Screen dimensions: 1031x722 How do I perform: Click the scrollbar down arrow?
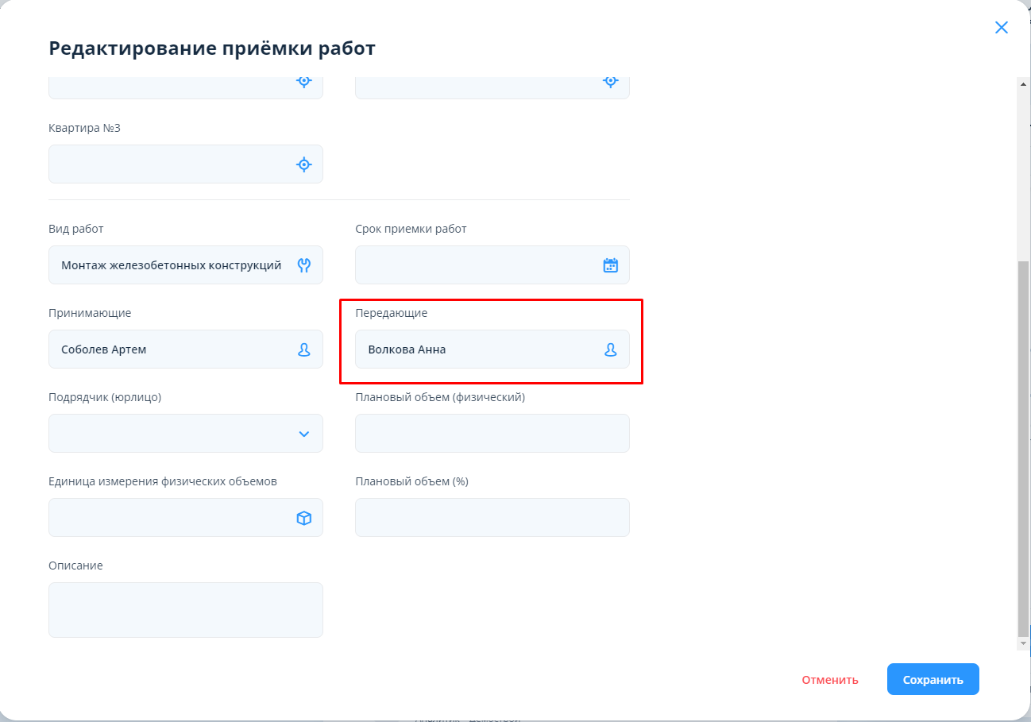coord(1023,643)
